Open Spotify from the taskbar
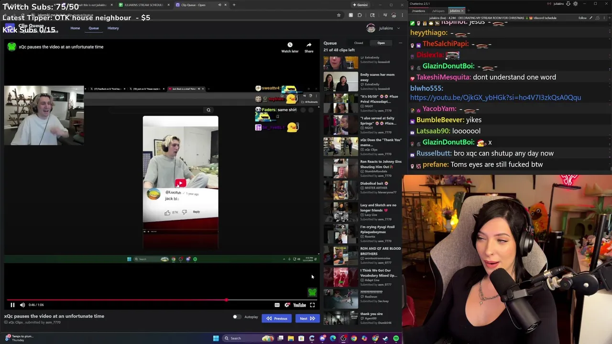The height and width of the screenshot is (344, 612). (x=396, y=338)
